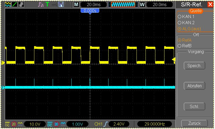This screenshot has width=215, height=129.
Task: Click the channel 1 ground marker
Action: pos(3,63)
